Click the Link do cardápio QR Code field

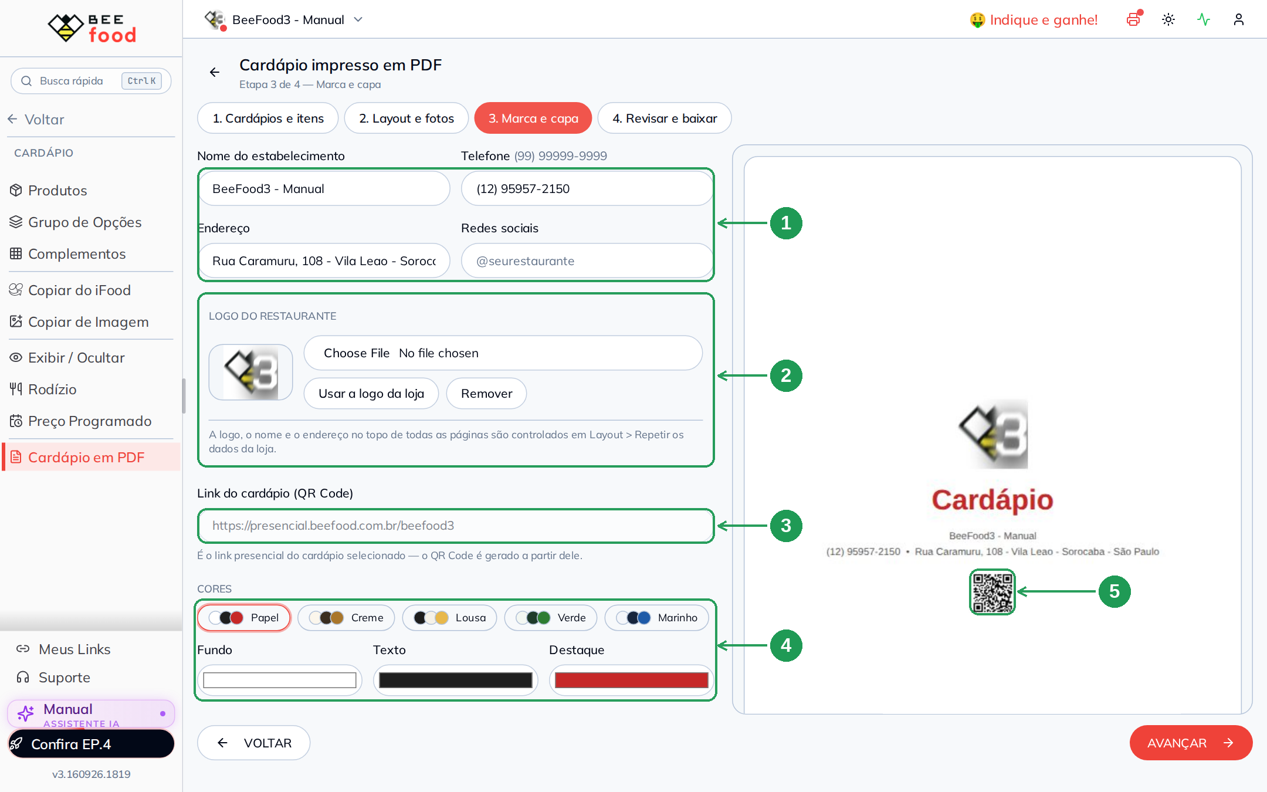pos(456,526)
